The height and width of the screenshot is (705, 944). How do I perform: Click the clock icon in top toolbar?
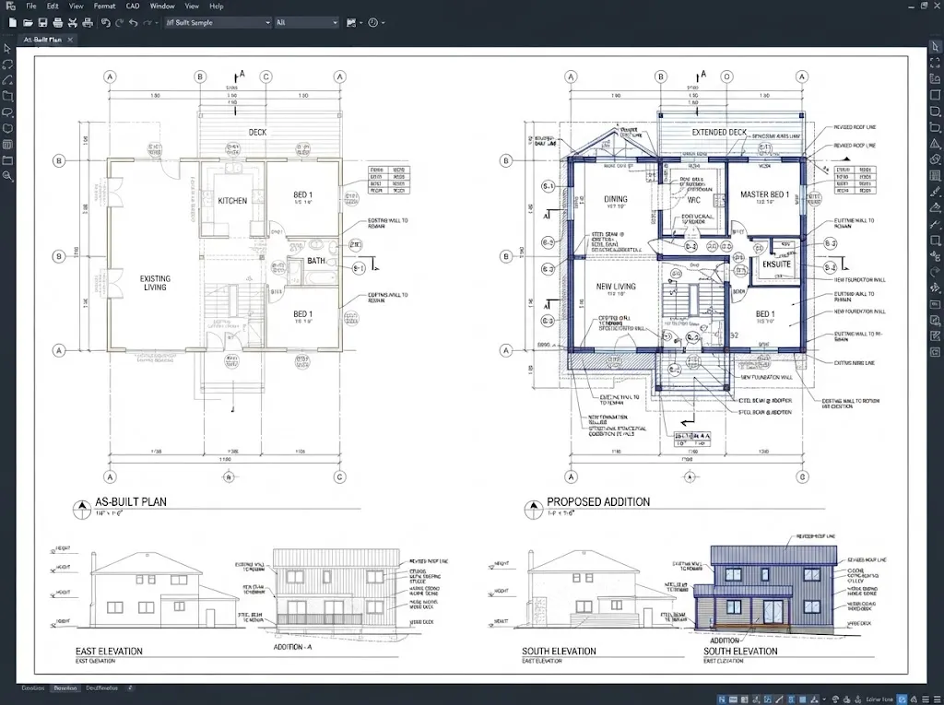[x=372, y=23]
